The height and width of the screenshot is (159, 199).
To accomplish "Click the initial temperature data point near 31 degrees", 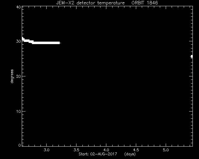I will coord(23,39).
